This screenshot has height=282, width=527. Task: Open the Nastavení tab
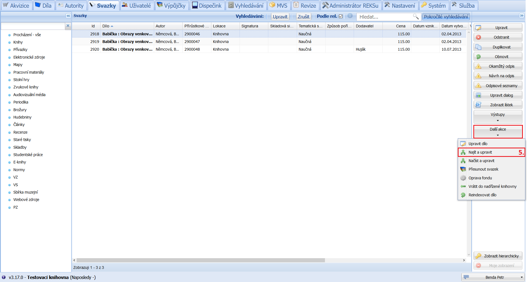(400, 5)
